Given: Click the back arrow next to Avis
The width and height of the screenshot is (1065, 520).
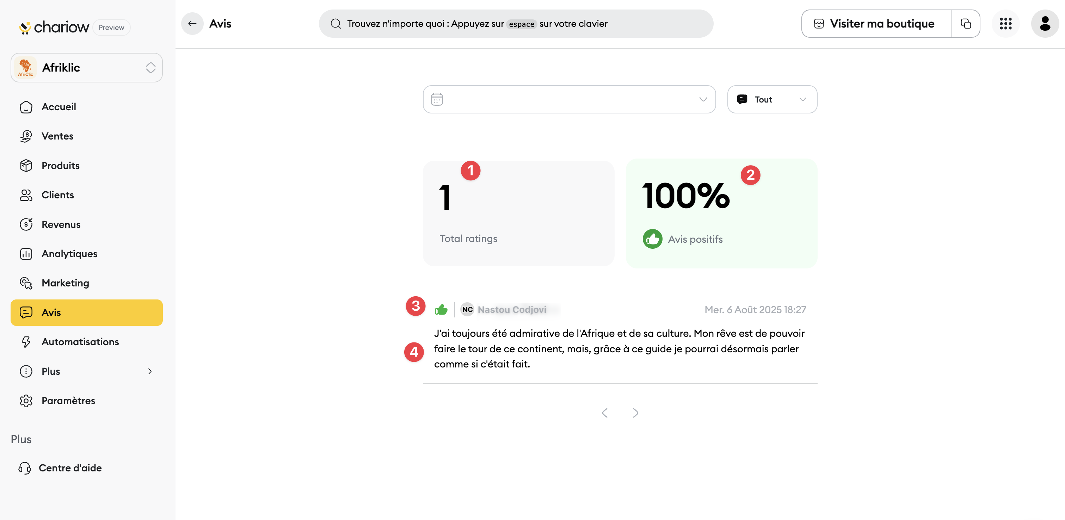Looking at the screenshot, I should coord(192,24).
